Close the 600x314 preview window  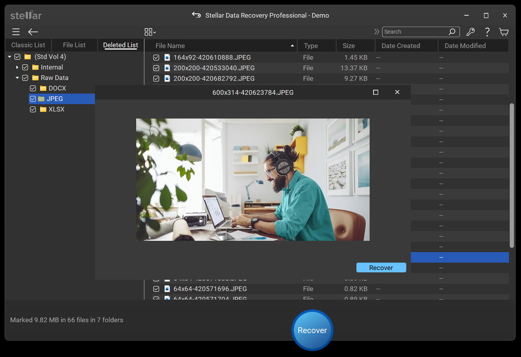pos(397,92)
